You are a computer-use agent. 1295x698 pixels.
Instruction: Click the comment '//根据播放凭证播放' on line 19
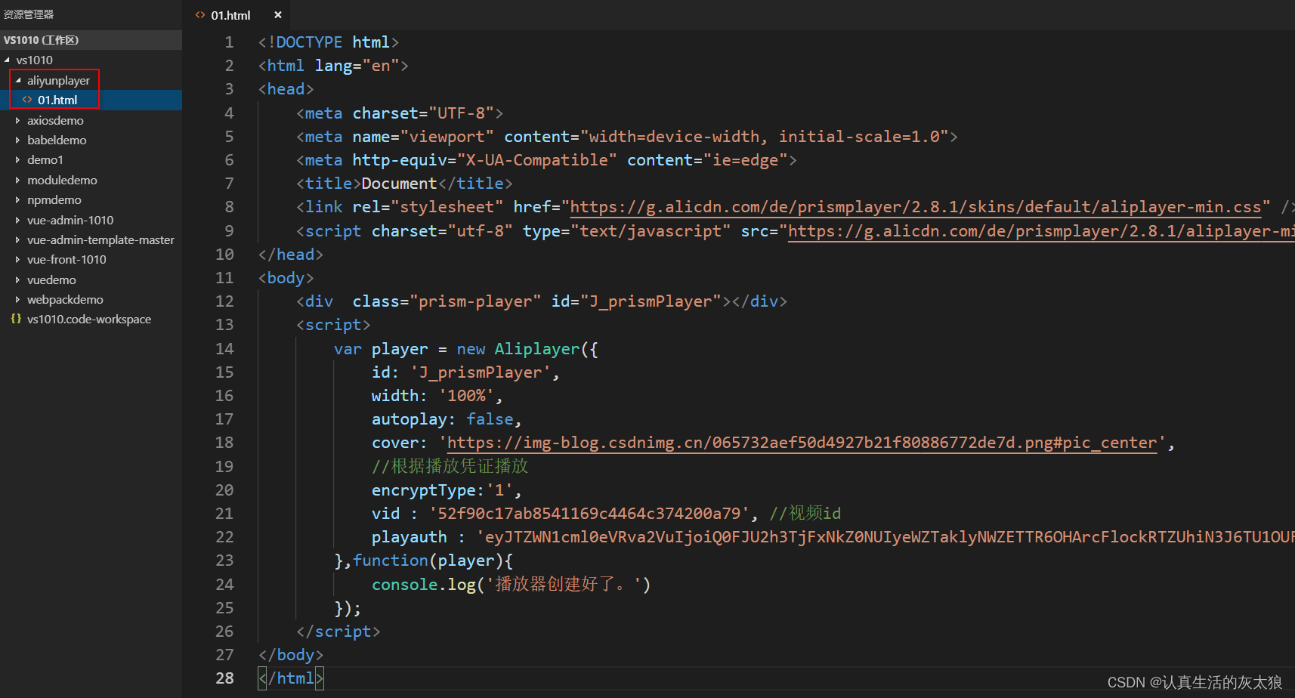tap(450, 467)
